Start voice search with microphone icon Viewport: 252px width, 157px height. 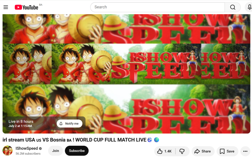[249, 7]
